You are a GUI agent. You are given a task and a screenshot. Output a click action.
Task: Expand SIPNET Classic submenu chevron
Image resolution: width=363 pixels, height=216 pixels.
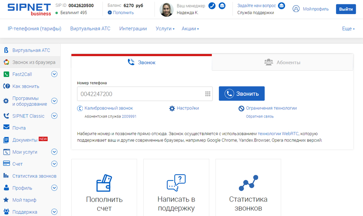[x=54, y=115]
